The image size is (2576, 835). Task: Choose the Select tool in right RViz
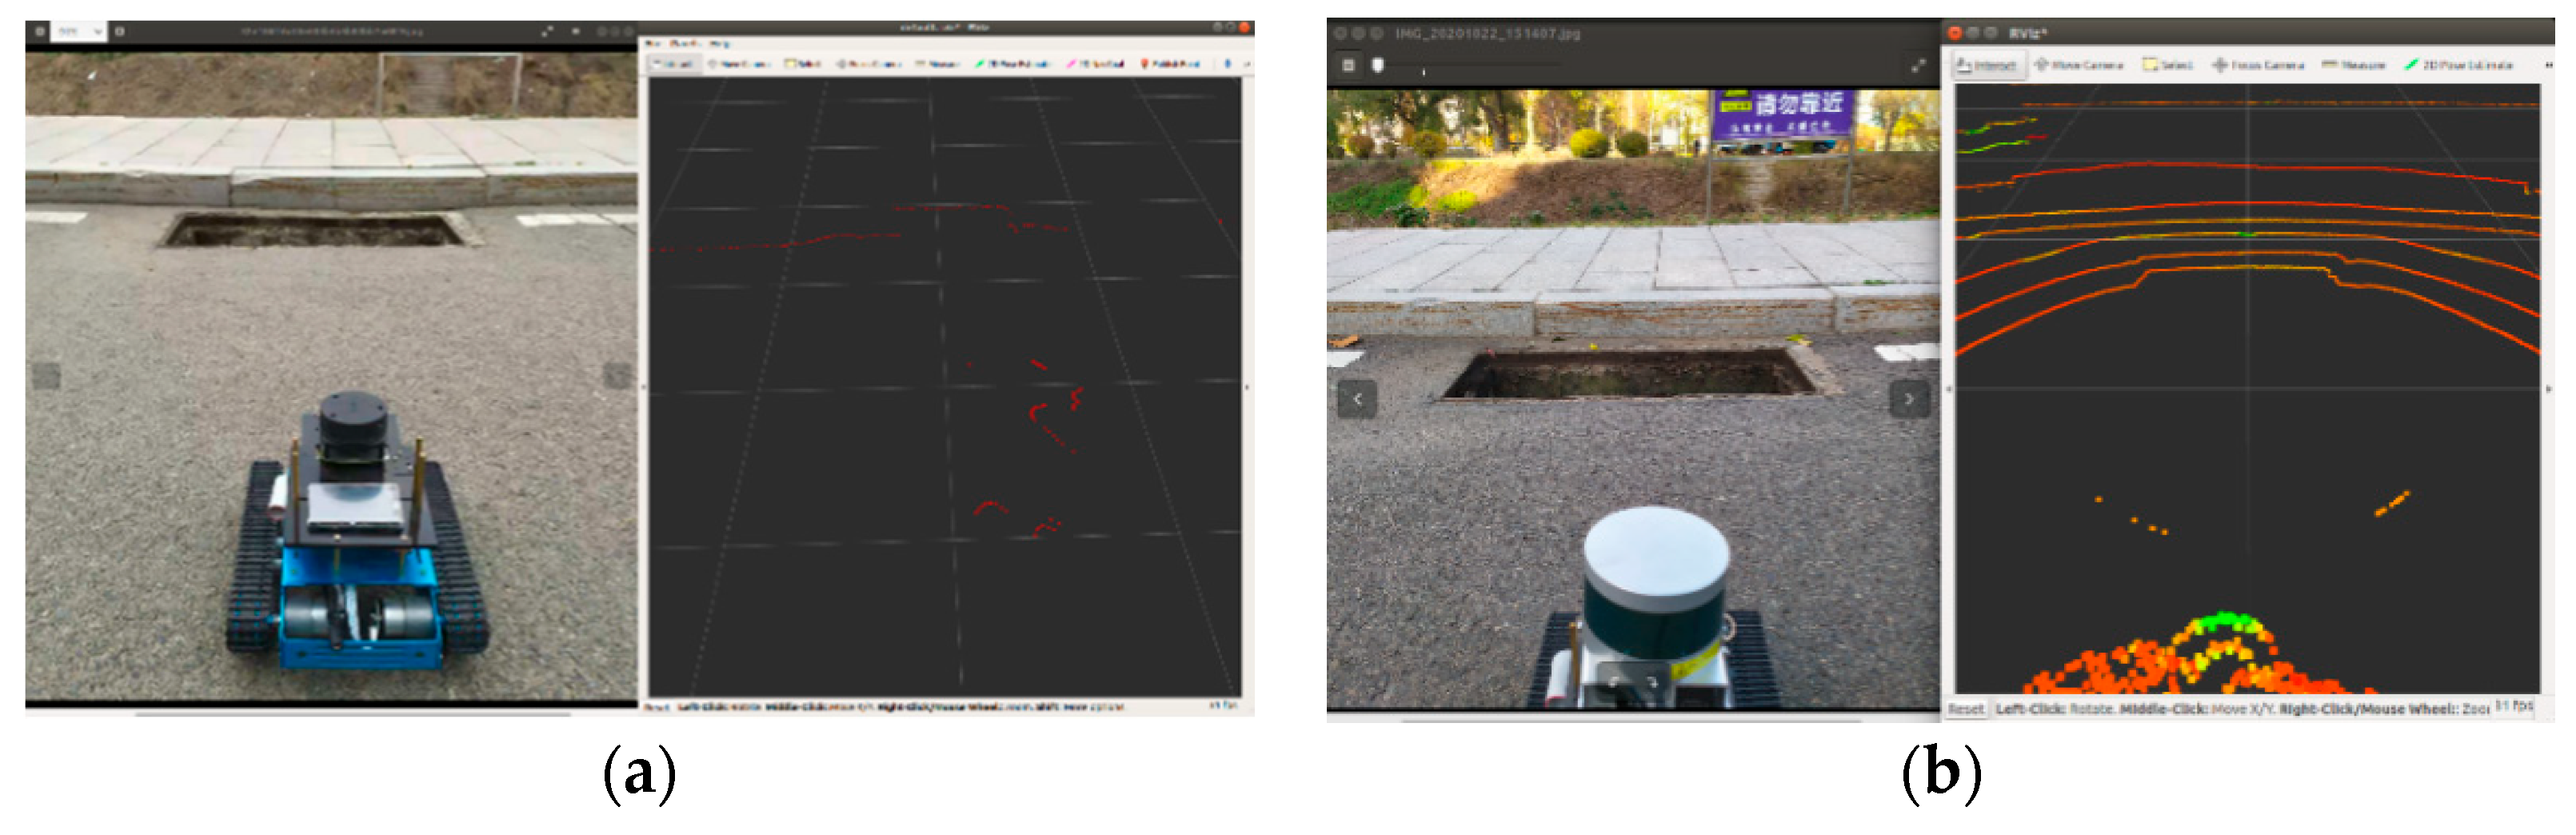pyautogui.click(x=2167, y=65)
